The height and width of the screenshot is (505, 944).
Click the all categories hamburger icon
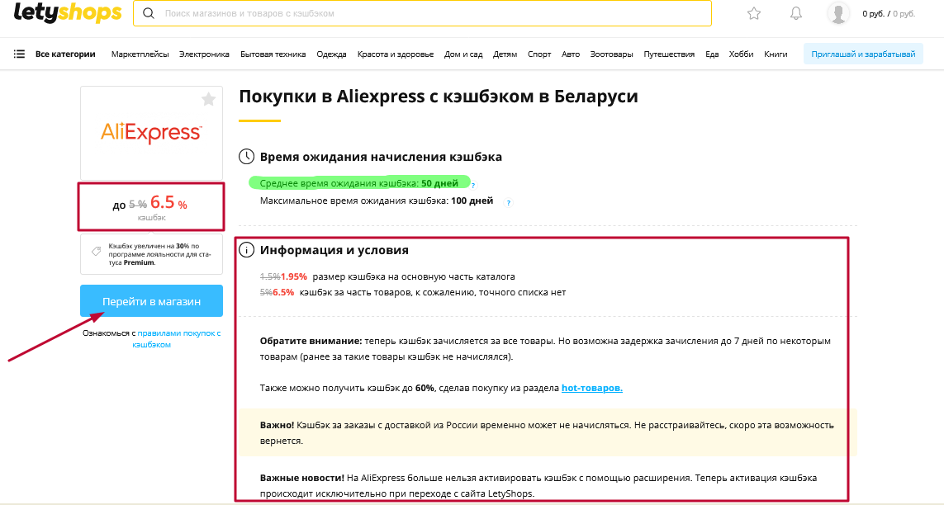click(19, 54)
